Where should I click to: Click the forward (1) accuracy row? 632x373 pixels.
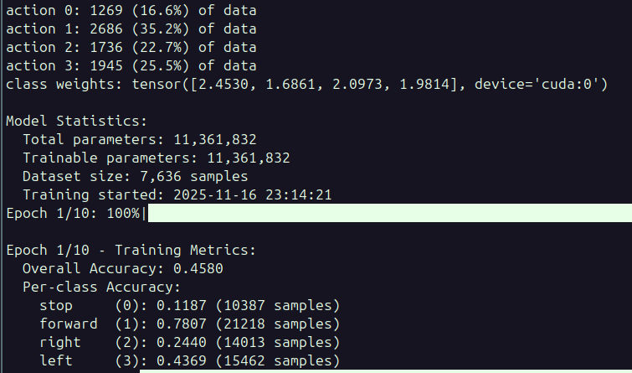point(189,324)
